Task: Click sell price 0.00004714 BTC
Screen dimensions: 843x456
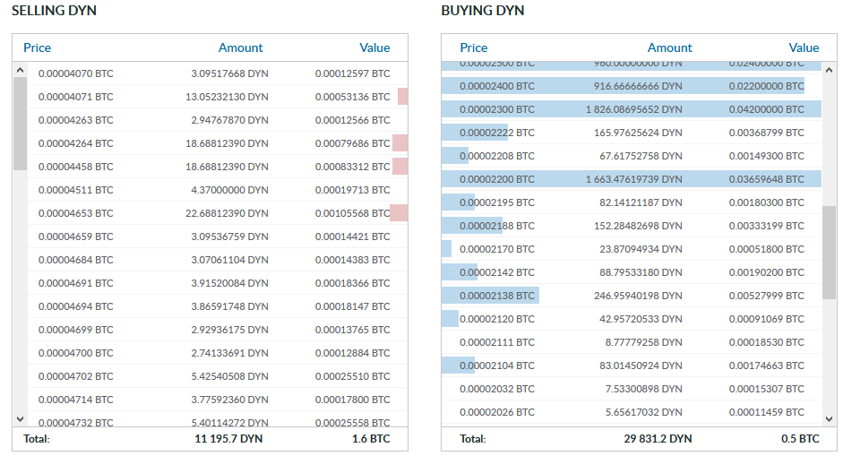Action: [76, 400]
